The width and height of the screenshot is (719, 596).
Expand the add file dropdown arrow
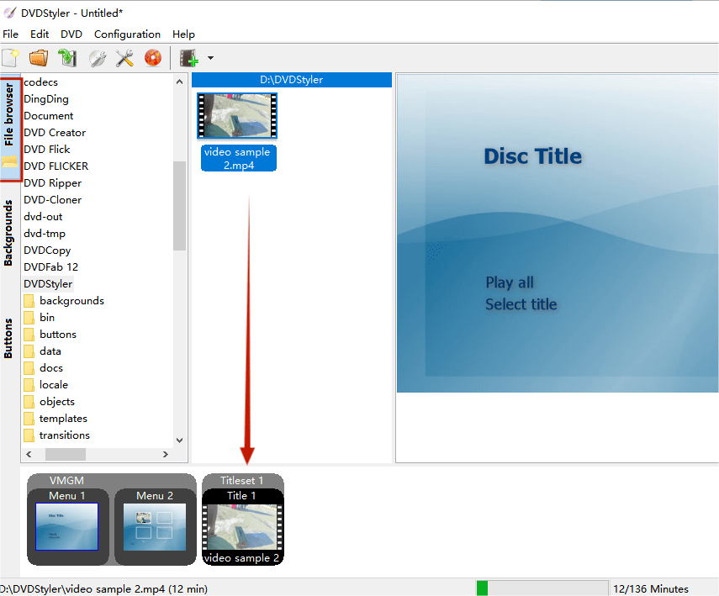[210, 58]
